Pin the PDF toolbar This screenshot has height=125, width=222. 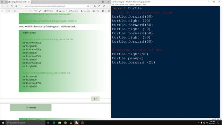click(x=109, y=11)
